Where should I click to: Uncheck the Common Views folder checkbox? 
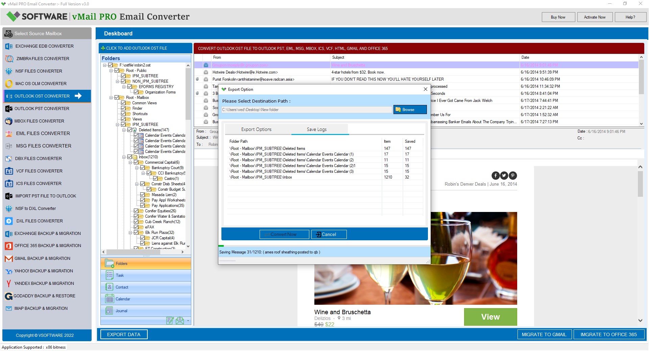click(123, 103)
